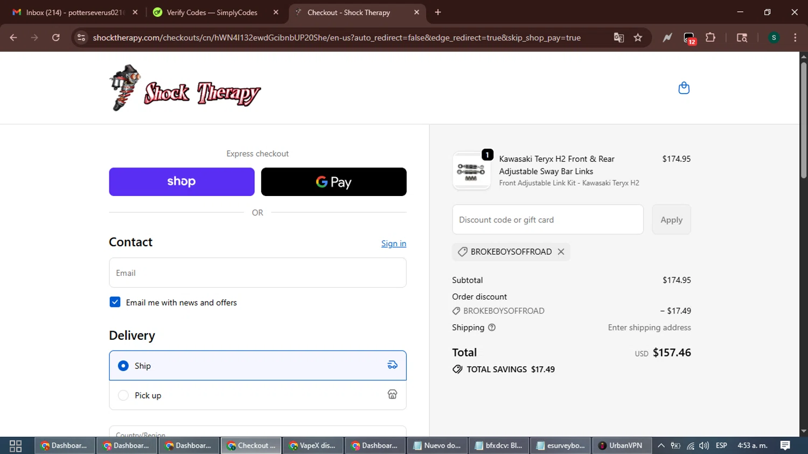The width and height of the screenshot is (808, 454).
Task: Click the shipping help question mark icon
Action: tap(491, 327)
